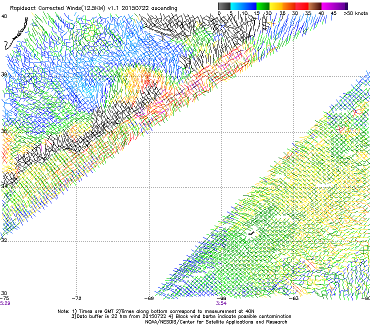
Task: Click the '32' latitude axis label
Action: pyautogui.click(x=4, y=240)
